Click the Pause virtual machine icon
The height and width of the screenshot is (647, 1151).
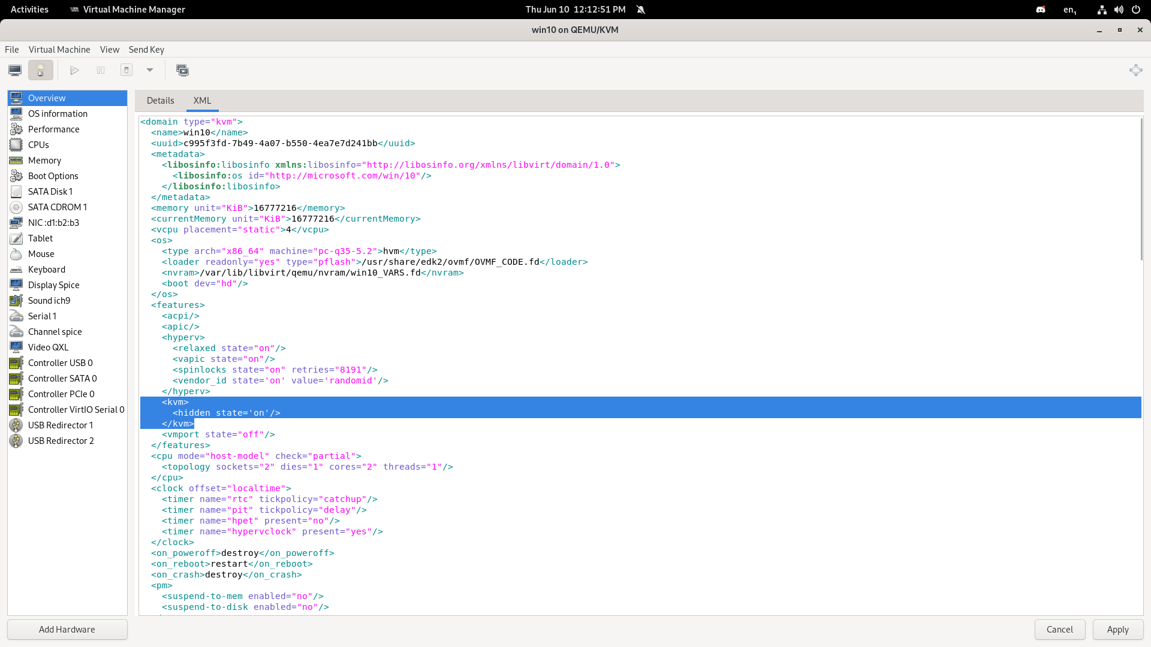coord(101,70)
